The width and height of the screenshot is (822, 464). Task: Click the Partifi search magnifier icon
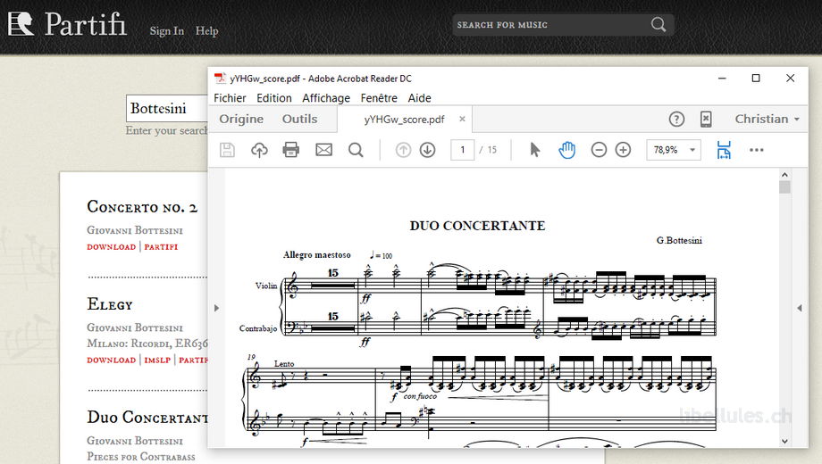pyautogui.click(x=658, y=25)
